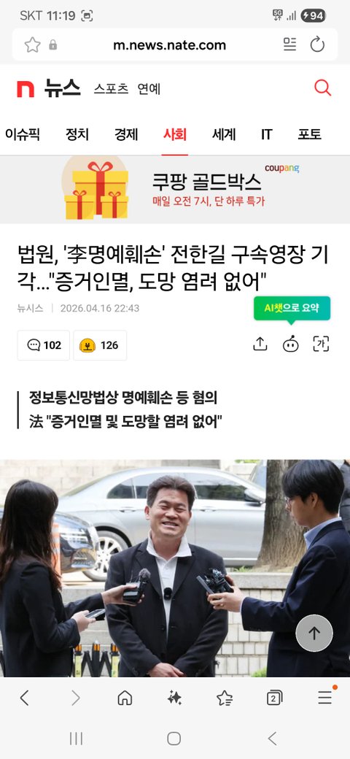Open reader mode icon in address bar
This screenshot has width=350, height=759.
[289, 45]
